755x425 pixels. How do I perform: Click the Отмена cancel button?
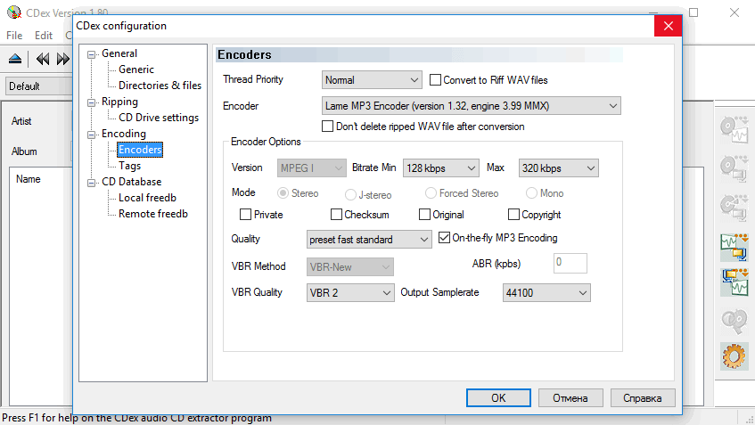[x=570, y=398]
